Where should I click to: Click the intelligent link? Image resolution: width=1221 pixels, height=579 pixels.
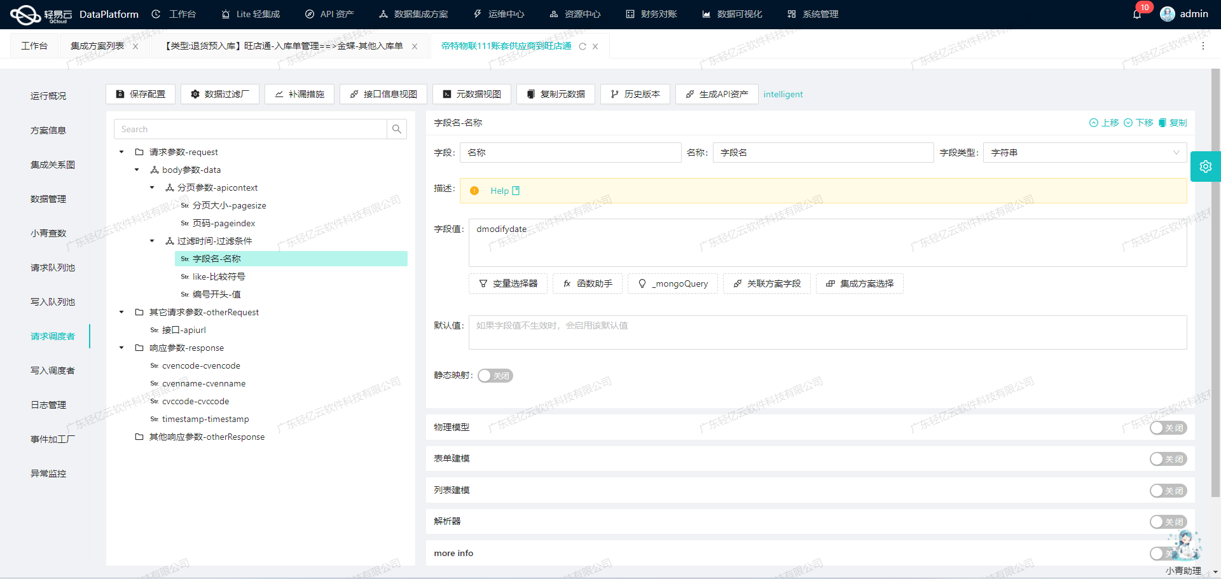click(x=783, y=94)
